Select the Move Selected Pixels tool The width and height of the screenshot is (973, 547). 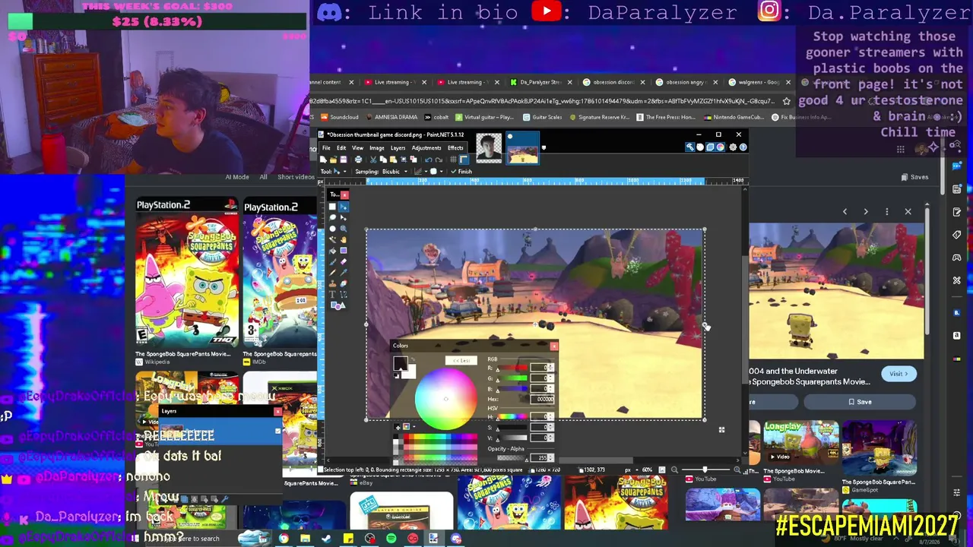344,207
